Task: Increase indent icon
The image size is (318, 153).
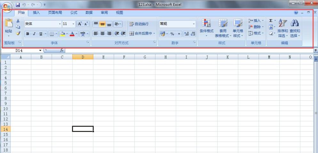Action: click(x=123, y=33)
